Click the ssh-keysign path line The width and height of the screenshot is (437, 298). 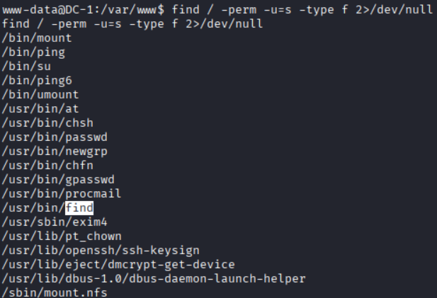tap(100, 250)
